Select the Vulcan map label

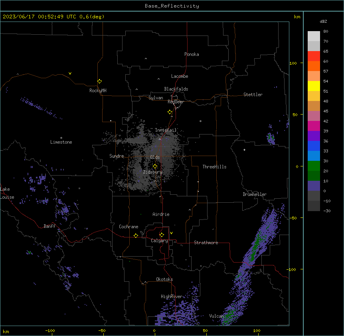click(216, 316)
